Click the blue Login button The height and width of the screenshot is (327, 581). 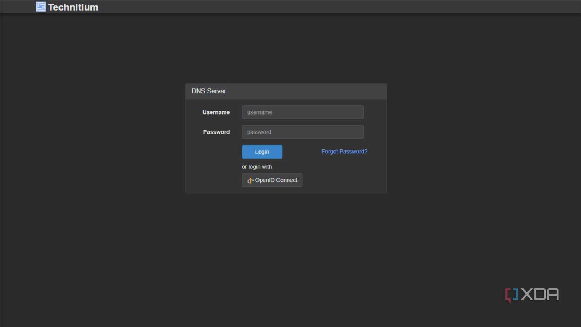click(x=262, y=152)
